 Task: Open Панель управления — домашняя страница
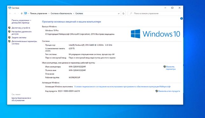[x=21, y=21]
